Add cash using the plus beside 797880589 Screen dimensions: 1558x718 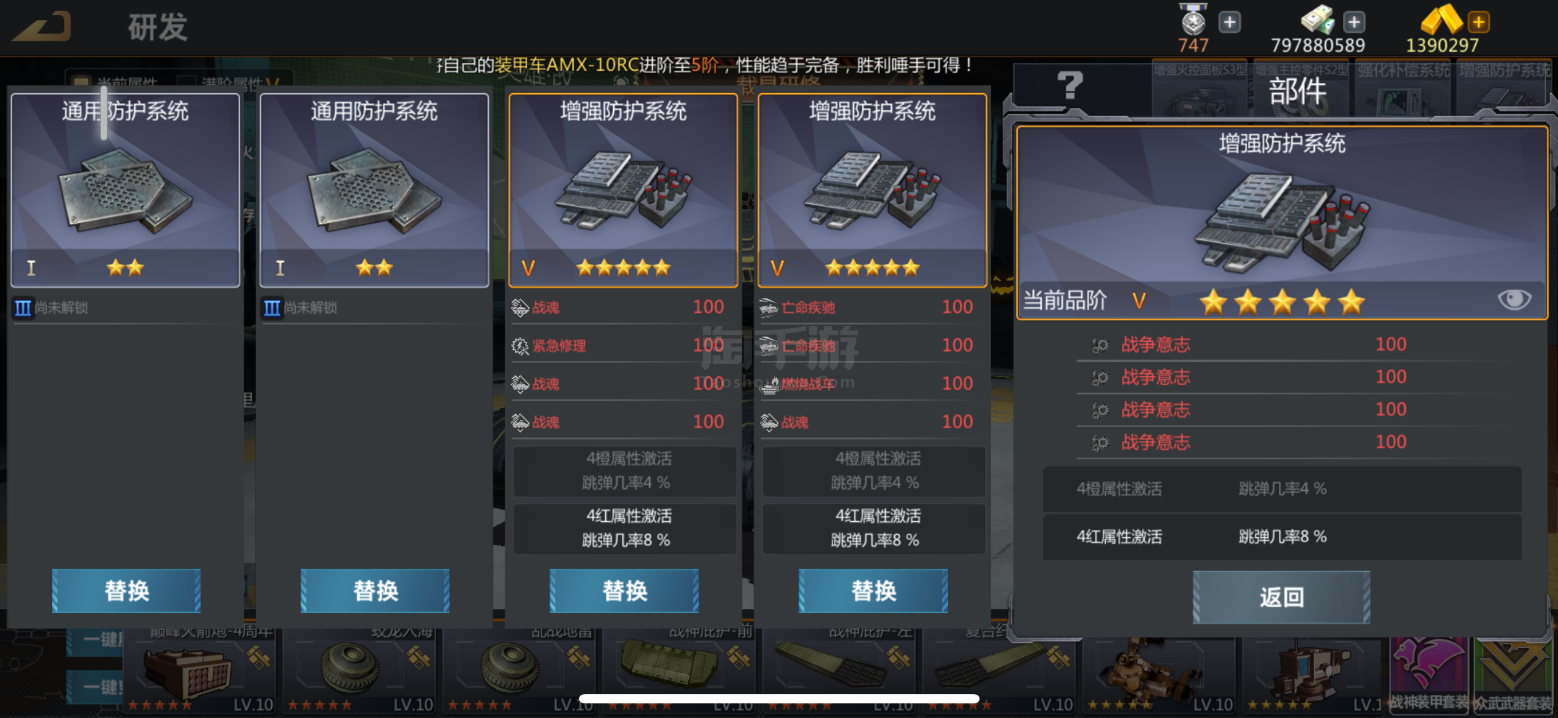click(1354, 23)
